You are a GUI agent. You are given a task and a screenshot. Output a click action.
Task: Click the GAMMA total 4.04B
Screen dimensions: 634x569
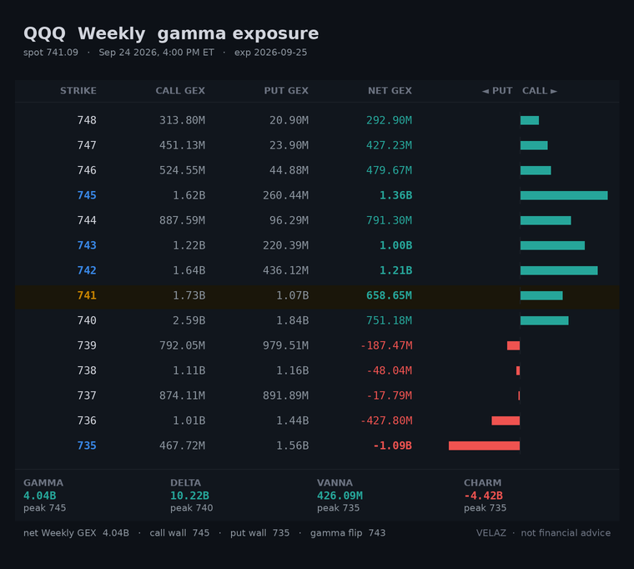(x=40, y=496)
